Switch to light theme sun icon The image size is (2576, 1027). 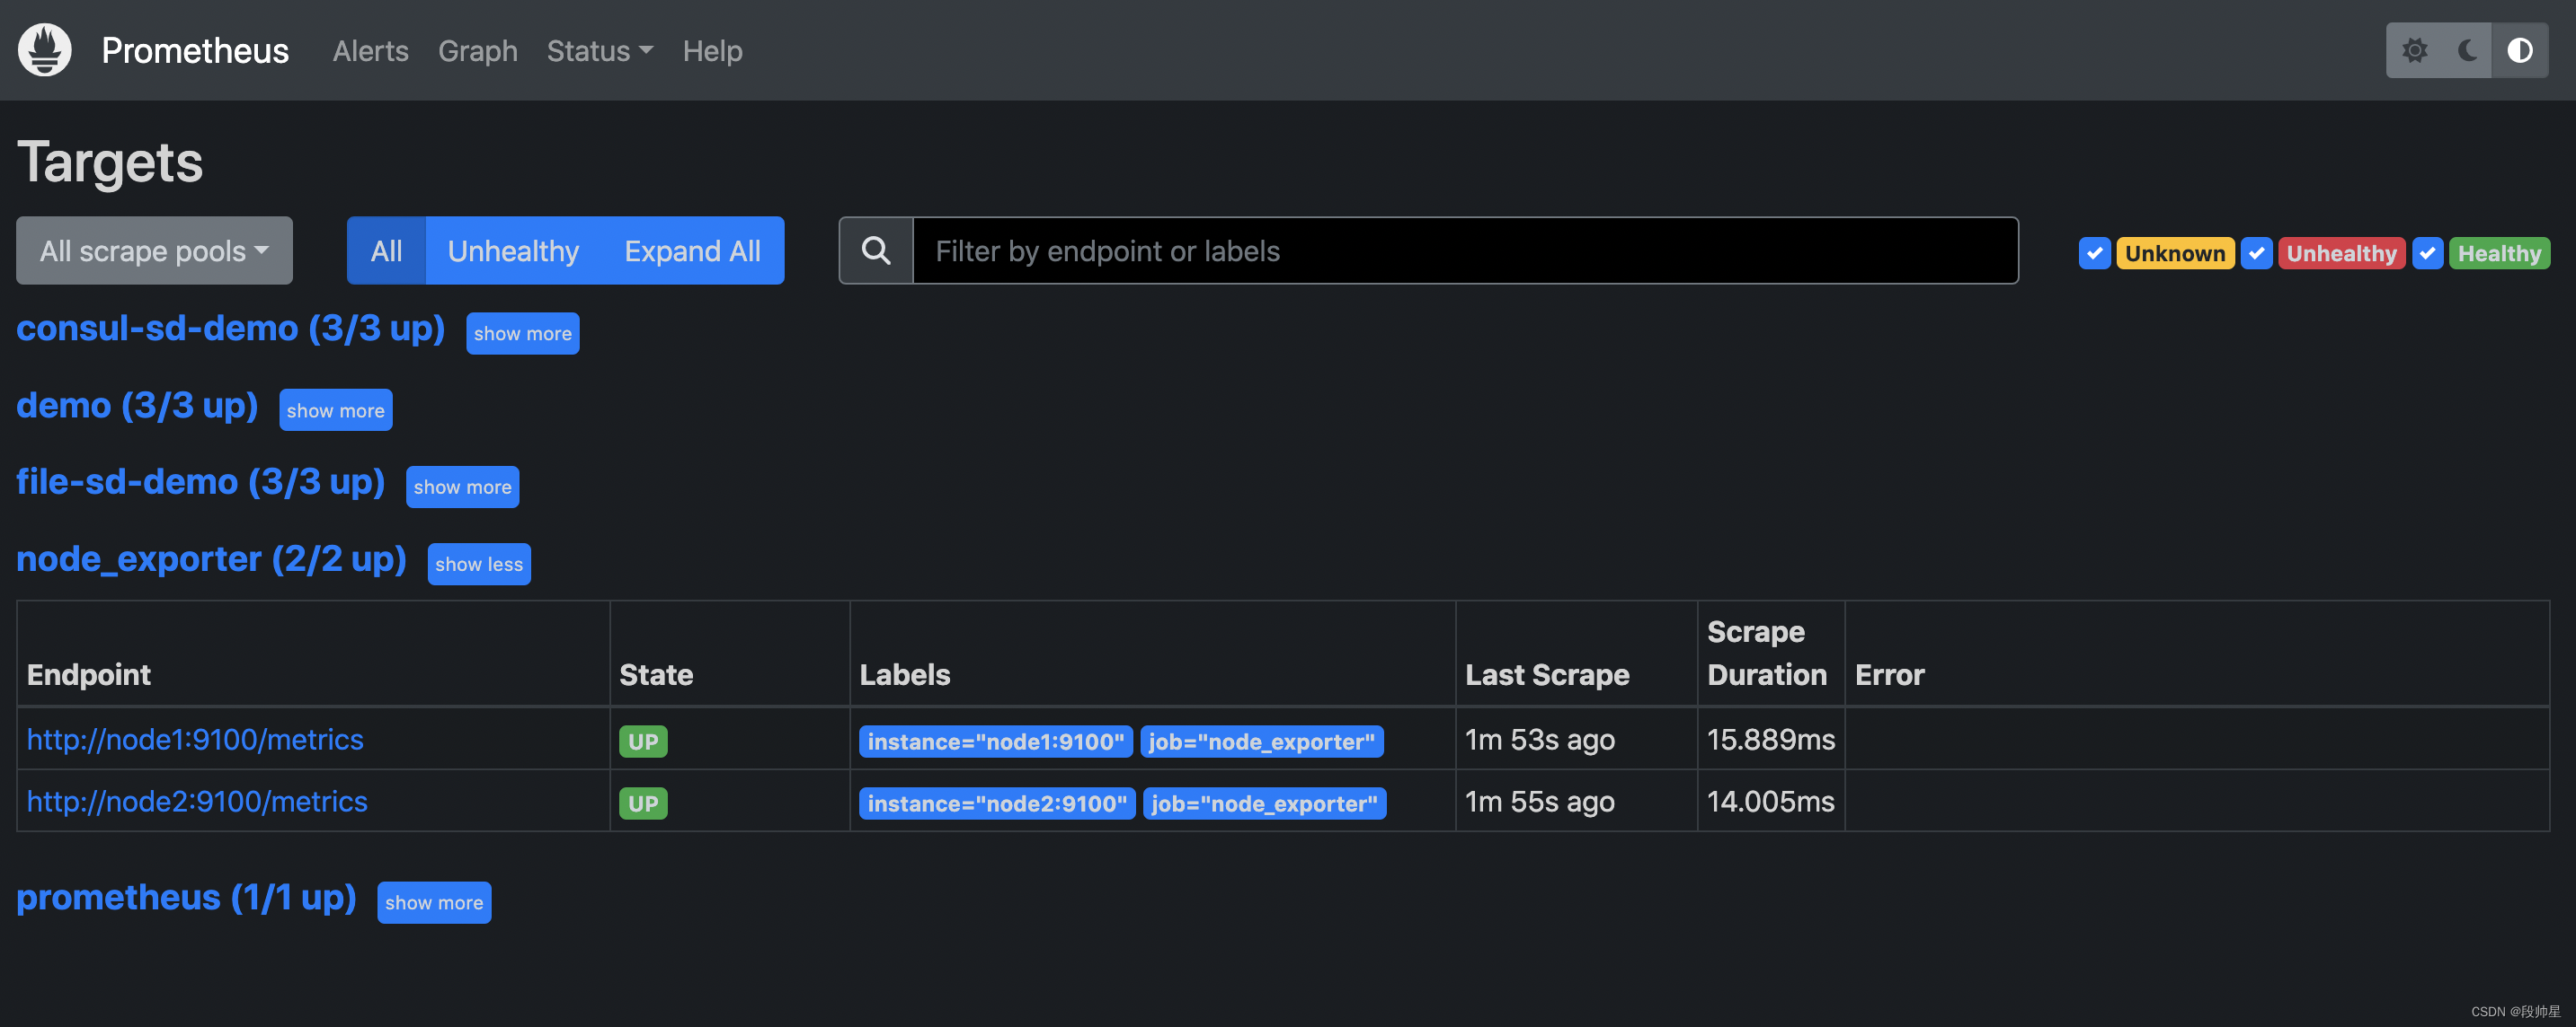pyautogui.click(x=2414, y=50)
